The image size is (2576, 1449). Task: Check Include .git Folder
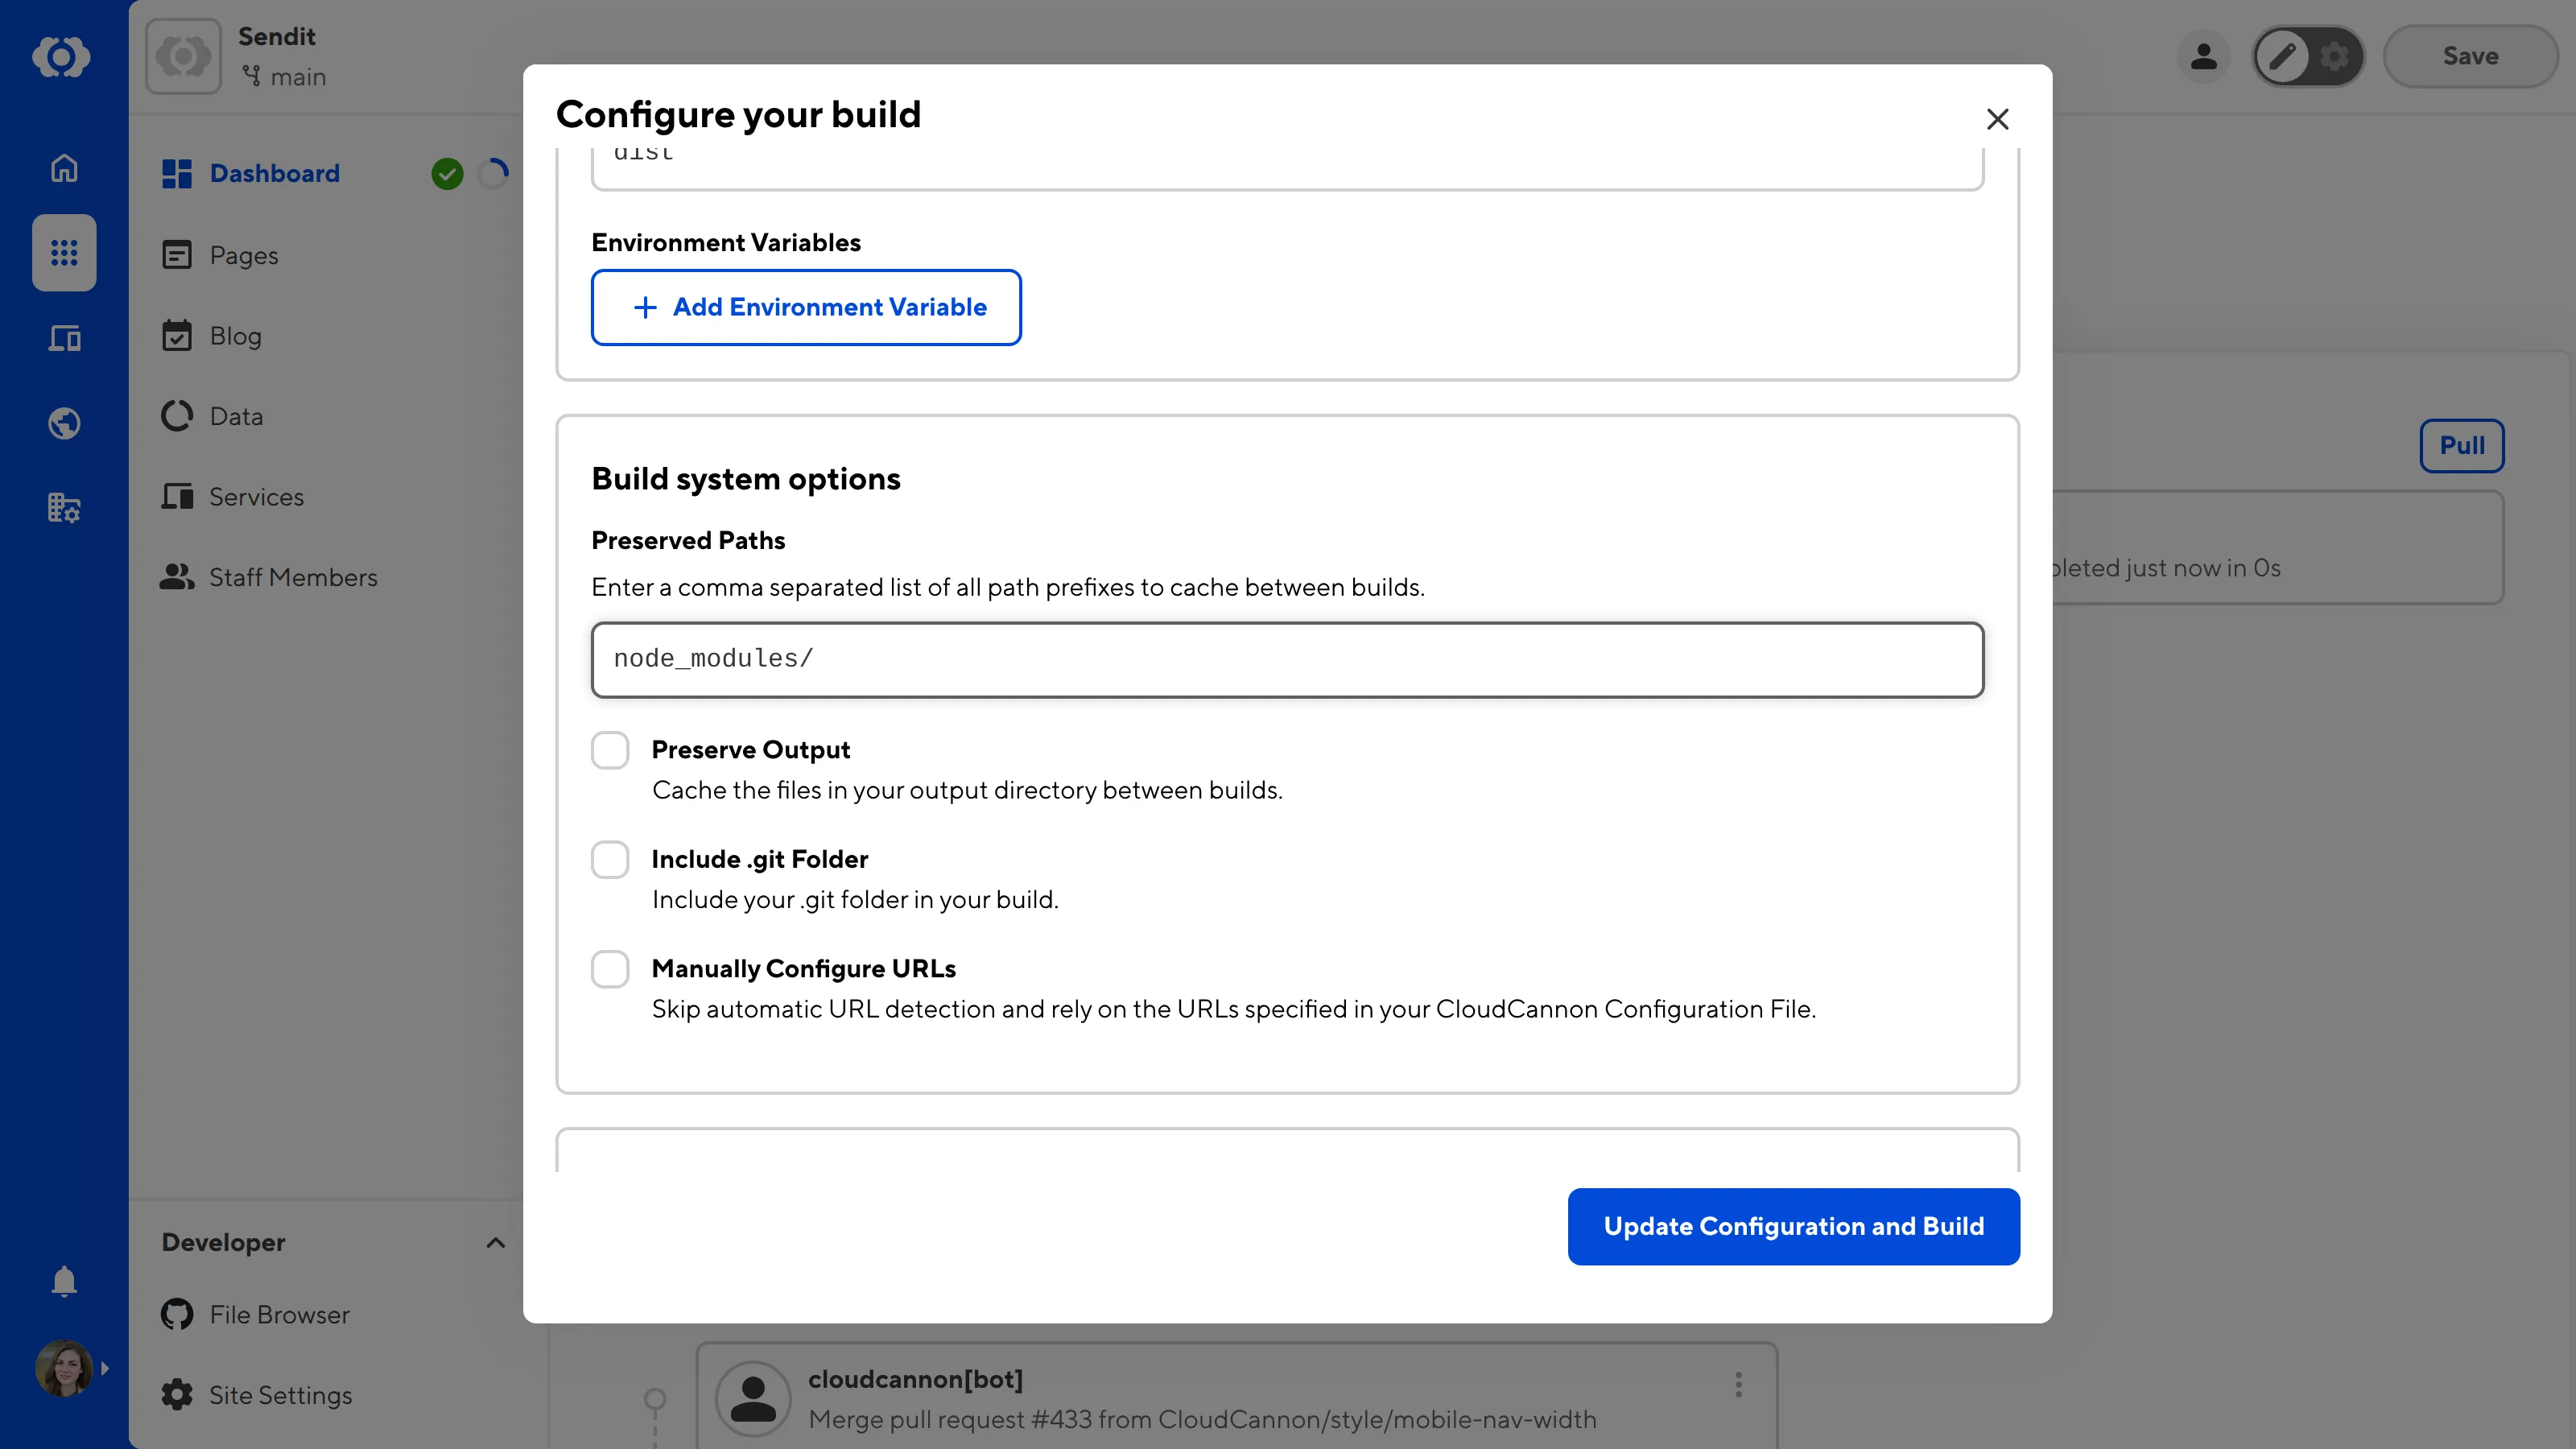(610, 859)
